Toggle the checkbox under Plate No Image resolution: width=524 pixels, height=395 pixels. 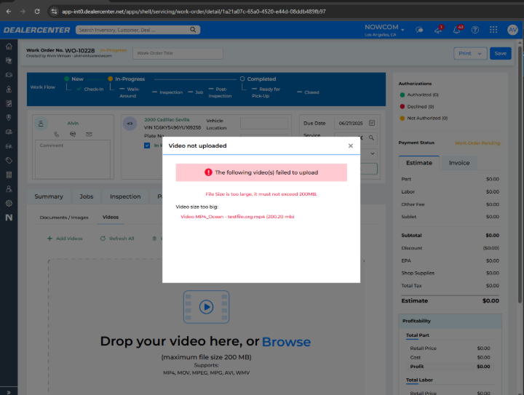(147, 145)
